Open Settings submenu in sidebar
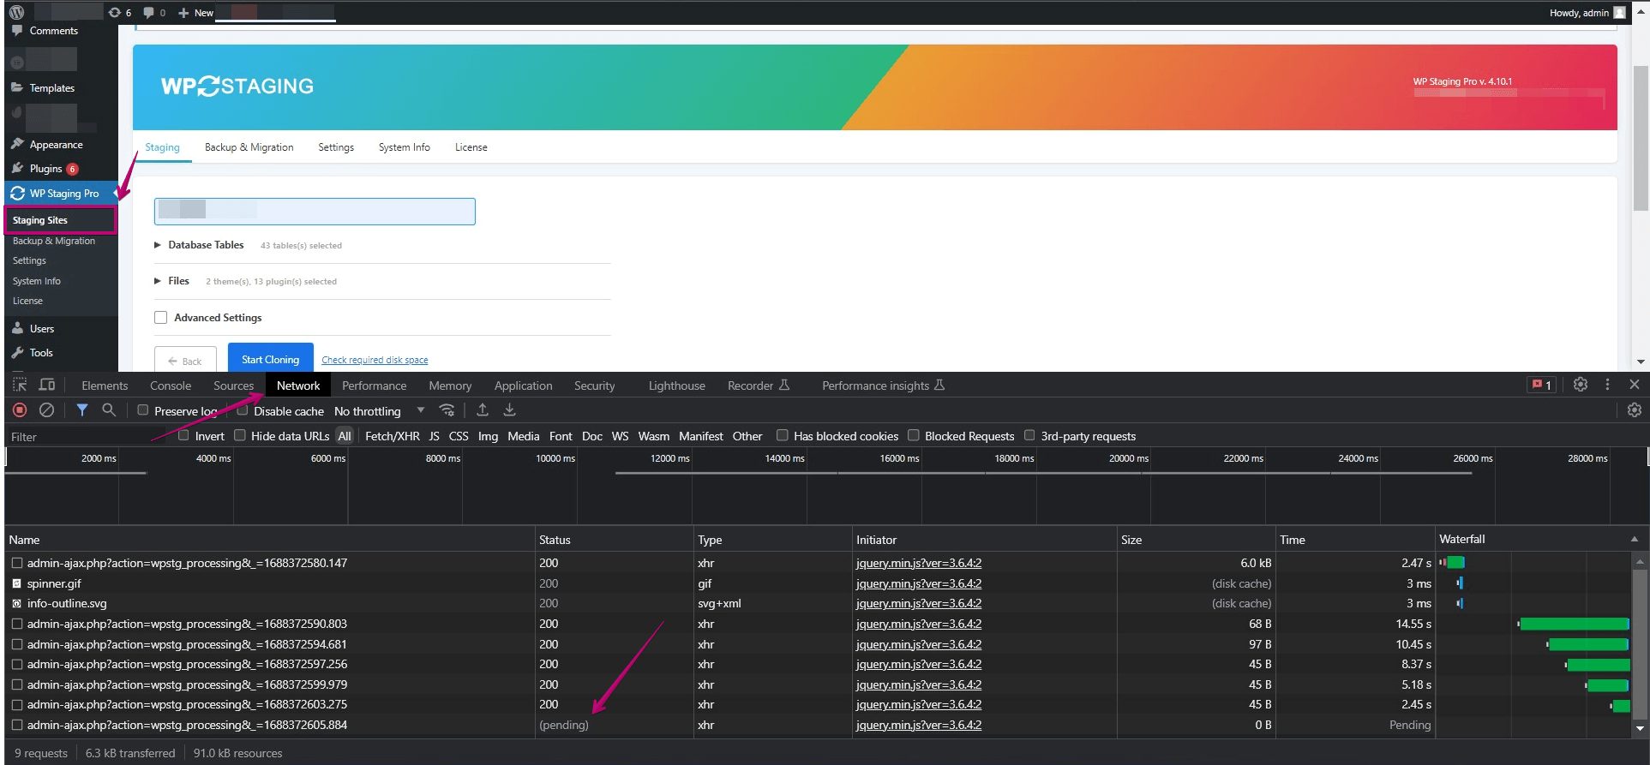The width and height of the screenshot is (1650, 765). click(x=29, y=260)
